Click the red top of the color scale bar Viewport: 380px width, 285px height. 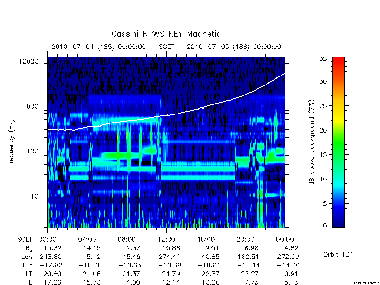[339, 60]
